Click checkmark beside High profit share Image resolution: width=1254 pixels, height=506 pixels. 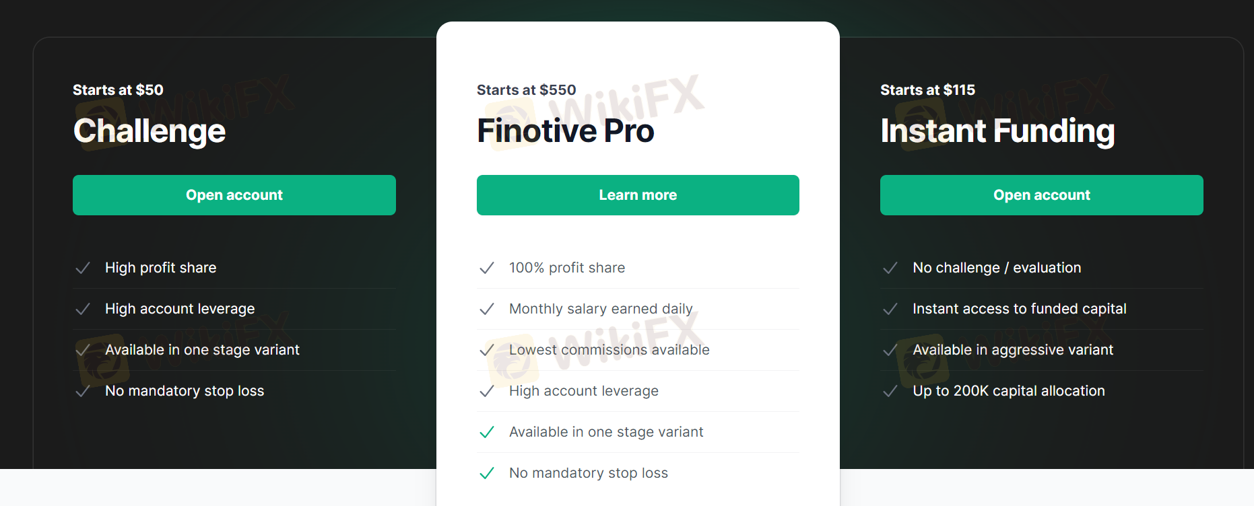coord(83,268)
